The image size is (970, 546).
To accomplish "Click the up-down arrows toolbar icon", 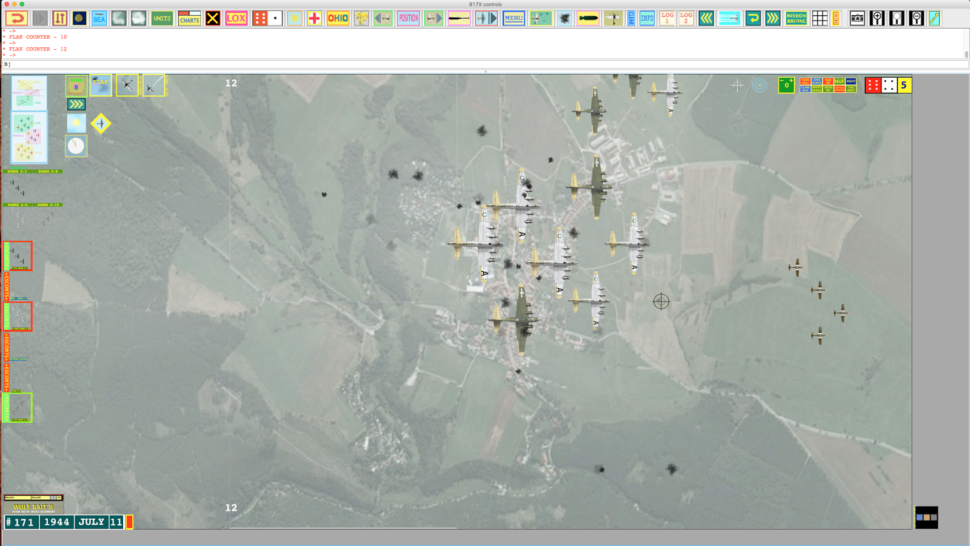I will pos(59,18).
